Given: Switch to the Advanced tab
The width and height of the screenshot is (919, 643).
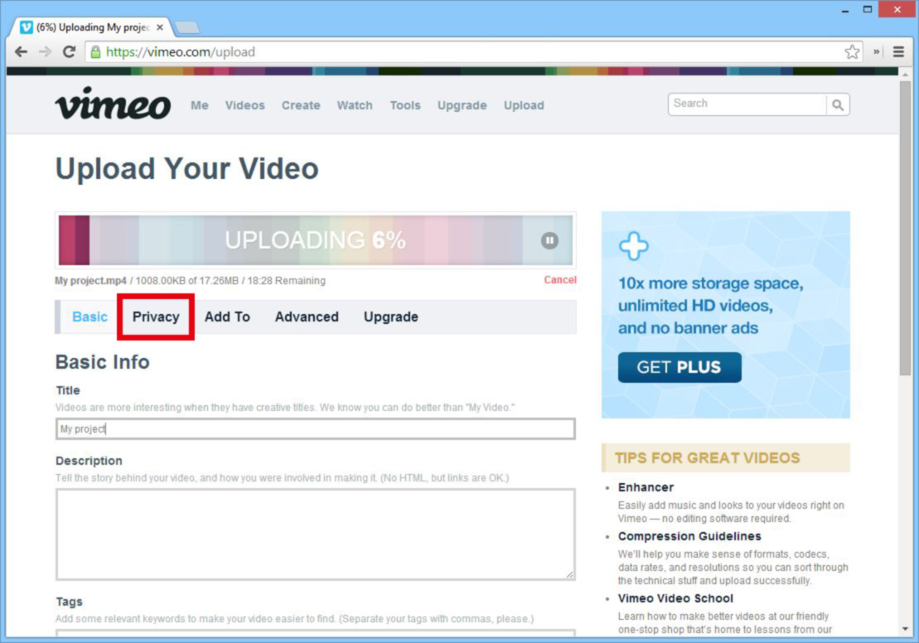Looking at the screenshot, I should point(307,317).
